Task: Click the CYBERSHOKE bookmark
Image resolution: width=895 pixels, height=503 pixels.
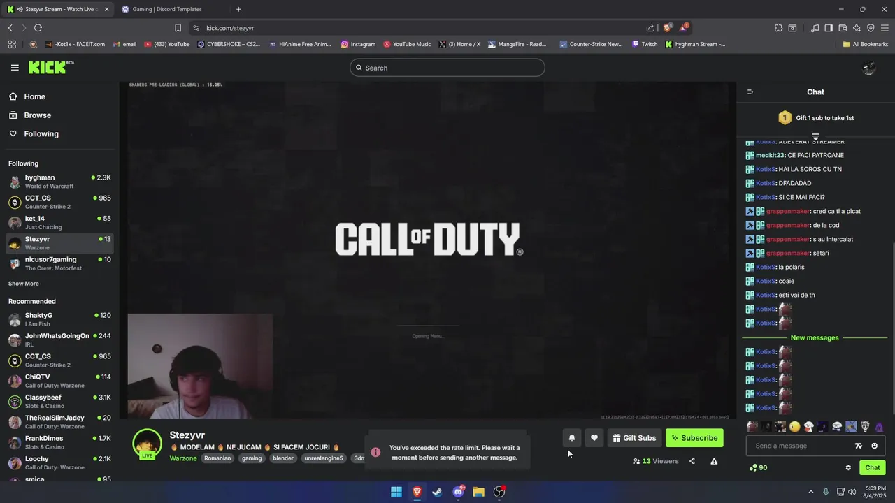Action: pyautogui.click(x=228, y=44)
